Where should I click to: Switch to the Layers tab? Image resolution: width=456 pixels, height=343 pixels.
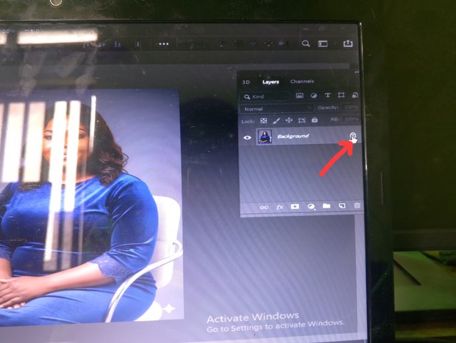tap(271, 82)
